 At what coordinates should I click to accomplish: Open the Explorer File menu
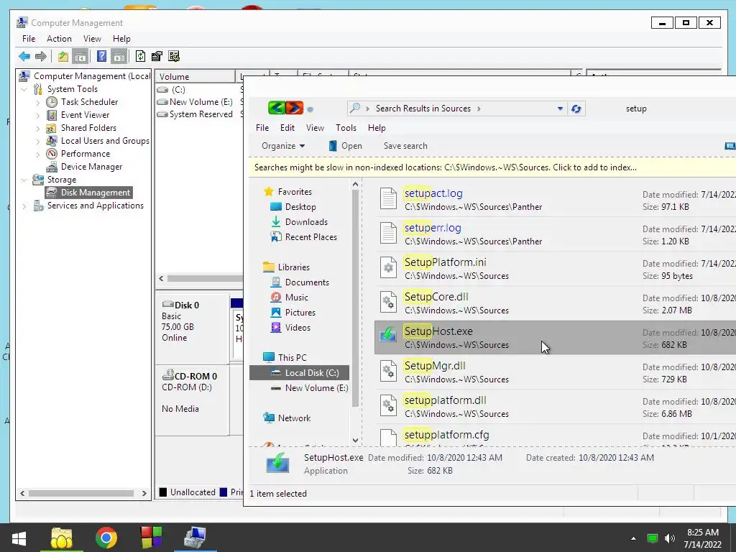(262, 128)
